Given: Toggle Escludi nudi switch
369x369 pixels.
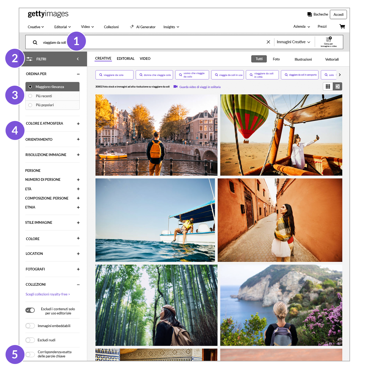Looking at the screenshot, I should coord(30,340).
